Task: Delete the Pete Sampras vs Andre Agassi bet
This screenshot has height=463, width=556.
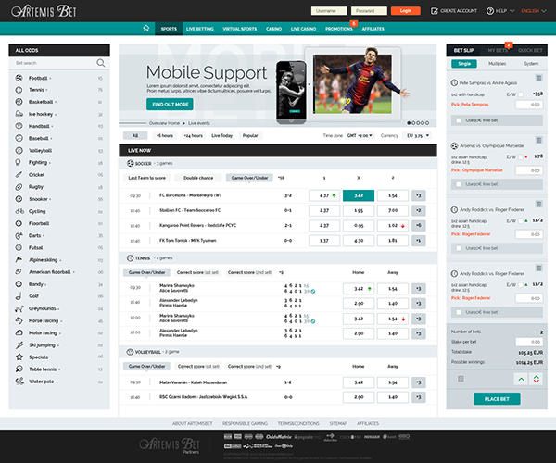Action: pos(538,78)
